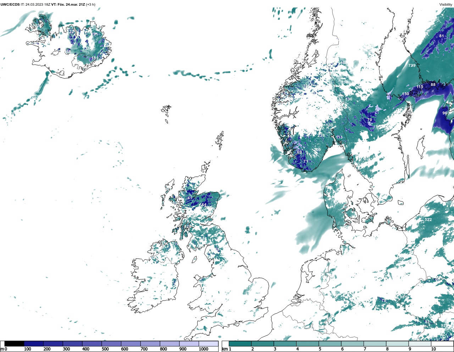Click the '10' tick label on the km legend
The width and height of the screenshot is (454, 352).
tap(433, 349)
